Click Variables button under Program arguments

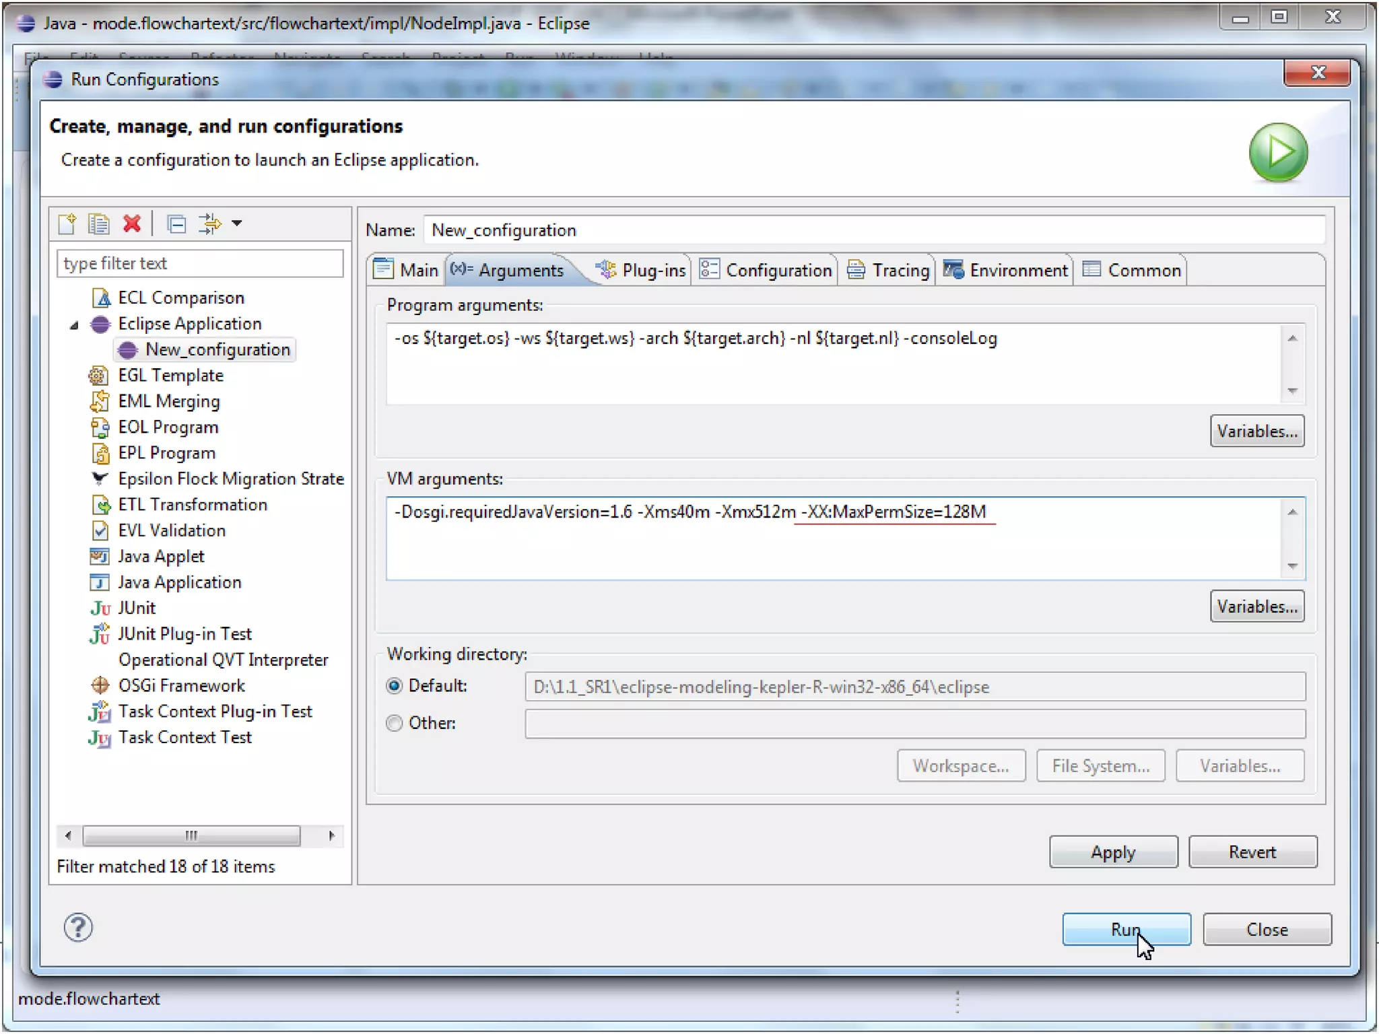coord(1256,431)
